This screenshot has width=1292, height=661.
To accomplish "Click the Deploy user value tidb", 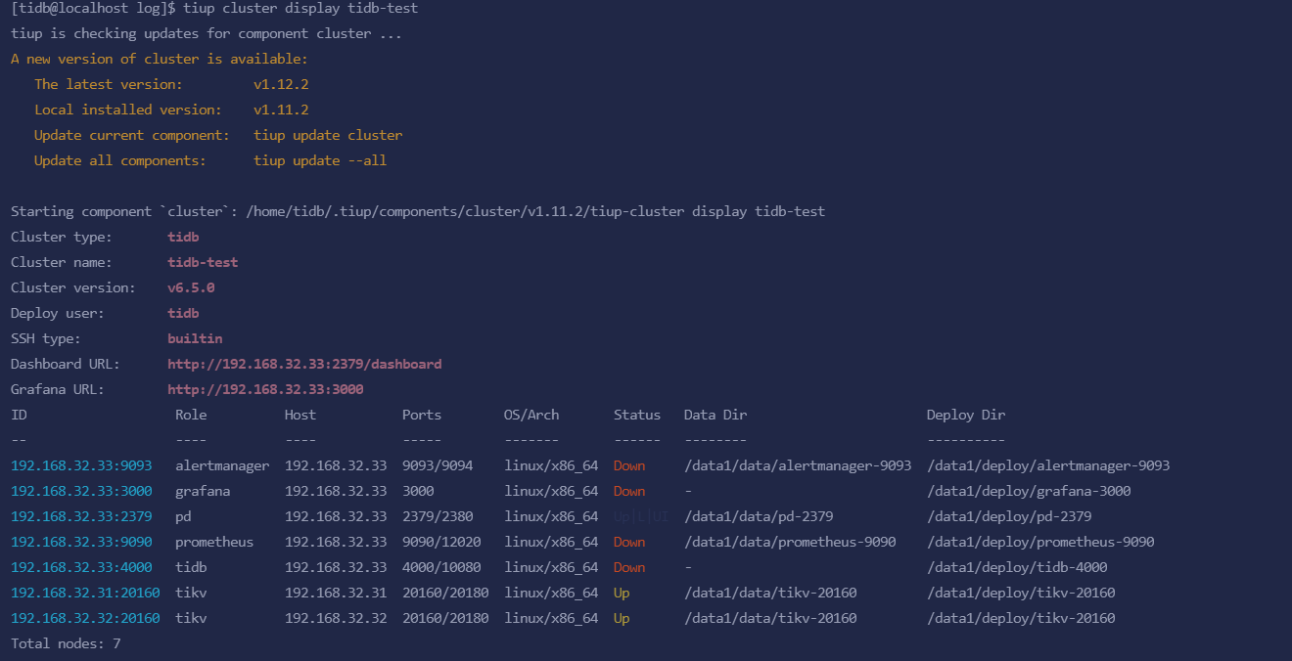I will point(183,313).
